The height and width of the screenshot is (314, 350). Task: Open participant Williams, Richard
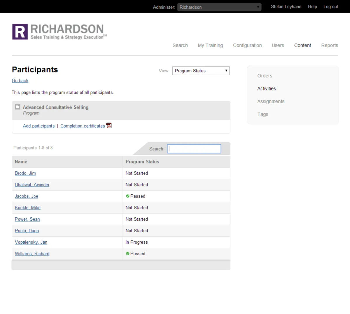[x=32, y=254]
